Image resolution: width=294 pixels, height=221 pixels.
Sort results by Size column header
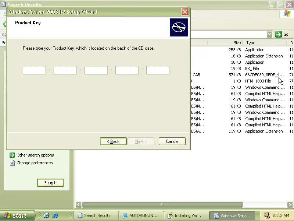(225, 43)
